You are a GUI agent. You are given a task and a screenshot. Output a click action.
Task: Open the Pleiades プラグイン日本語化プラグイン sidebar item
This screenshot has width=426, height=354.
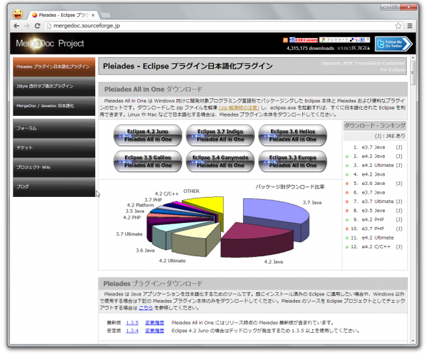click(x=54, y=67)
